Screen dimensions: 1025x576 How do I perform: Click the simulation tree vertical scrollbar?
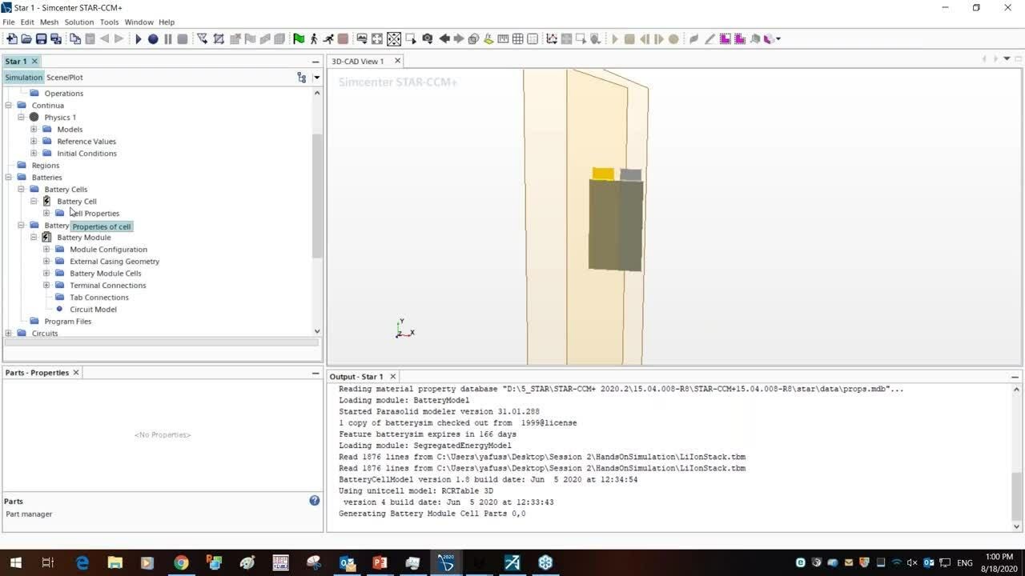pyautogui.click(x=317, y=196)
